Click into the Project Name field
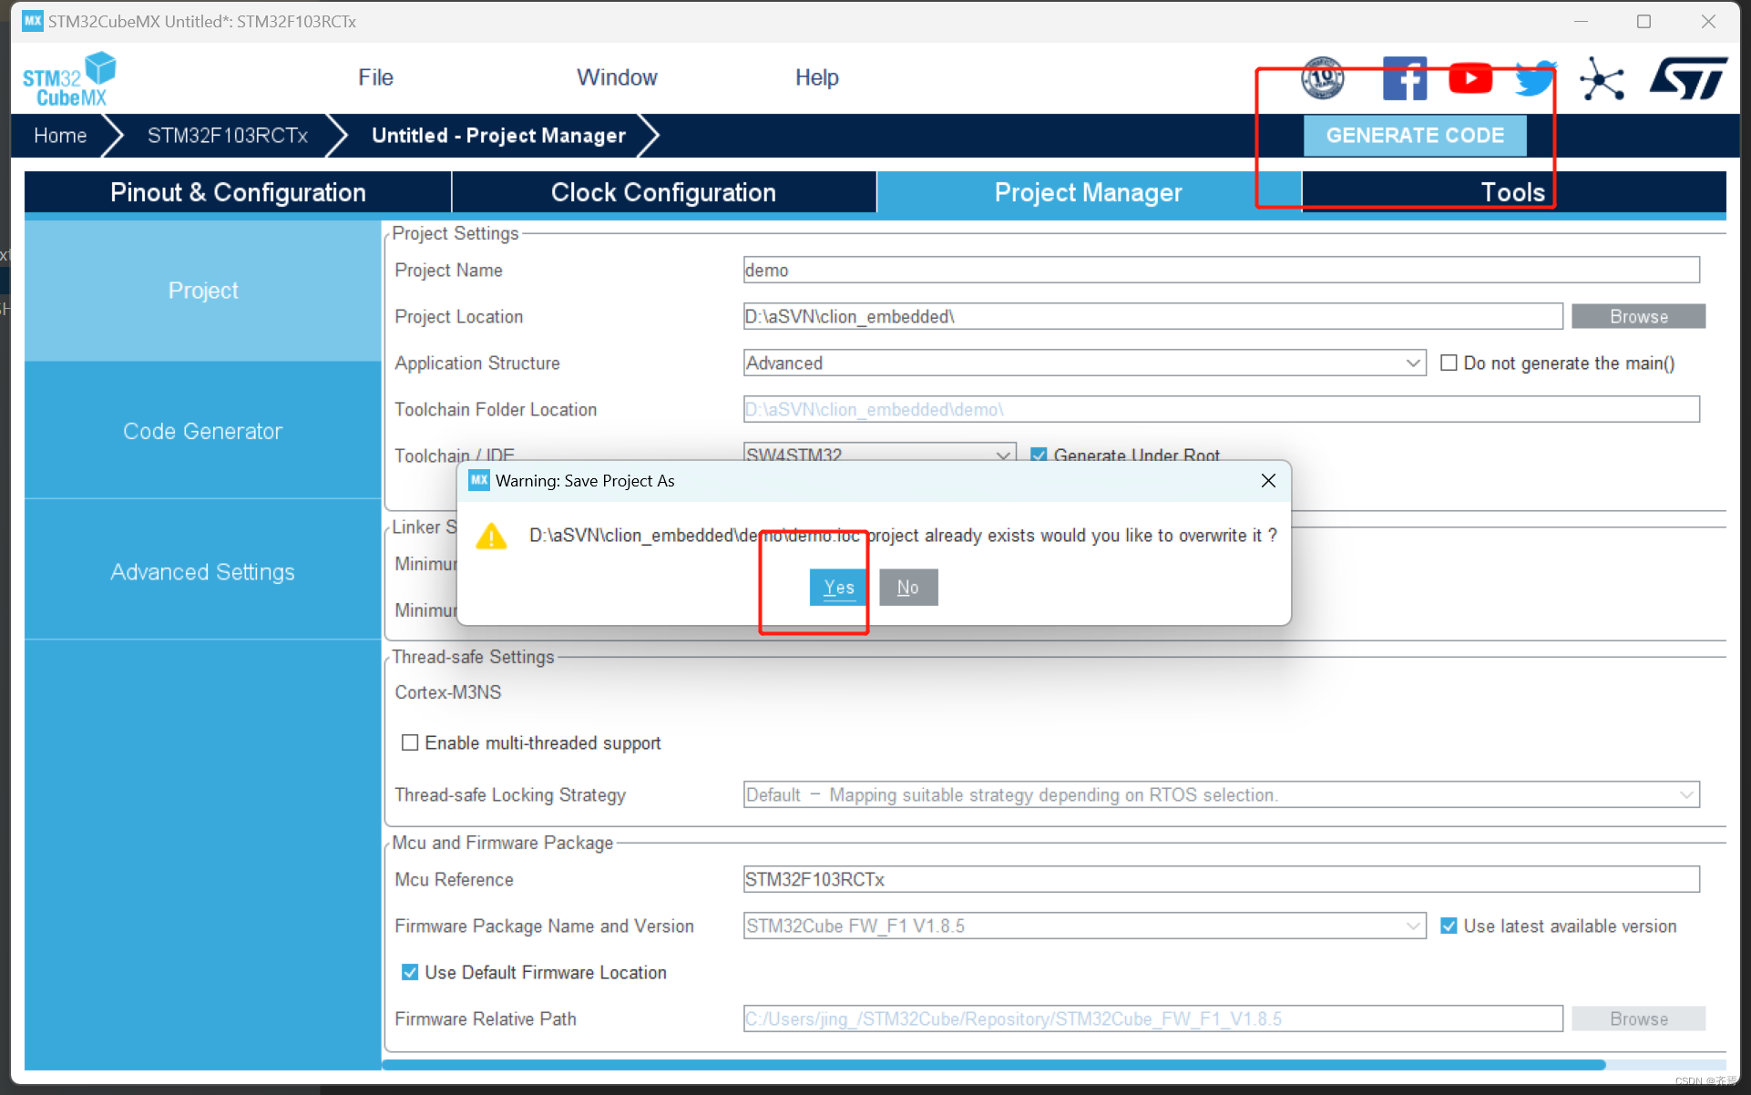Viewport: 1751px width, 1095px height. 1221,270
